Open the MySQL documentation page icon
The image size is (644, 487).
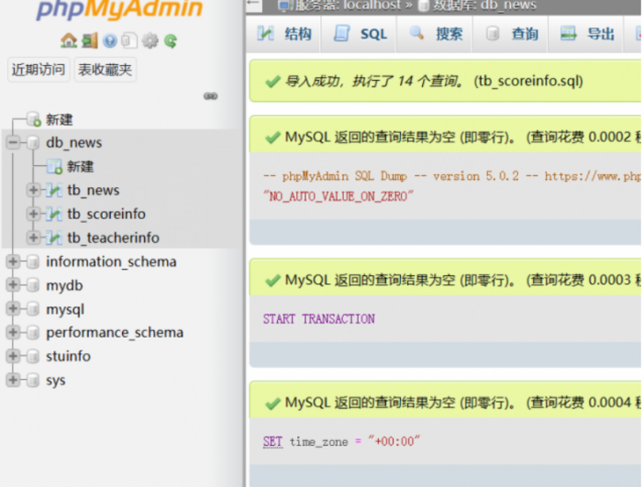coord(129,40)
